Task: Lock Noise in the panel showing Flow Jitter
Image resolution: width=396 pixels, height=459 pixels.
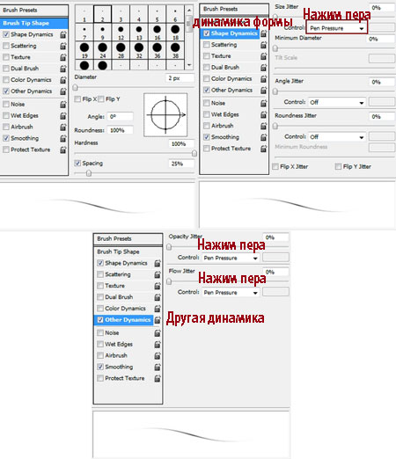Action: (x=158, y=333)
